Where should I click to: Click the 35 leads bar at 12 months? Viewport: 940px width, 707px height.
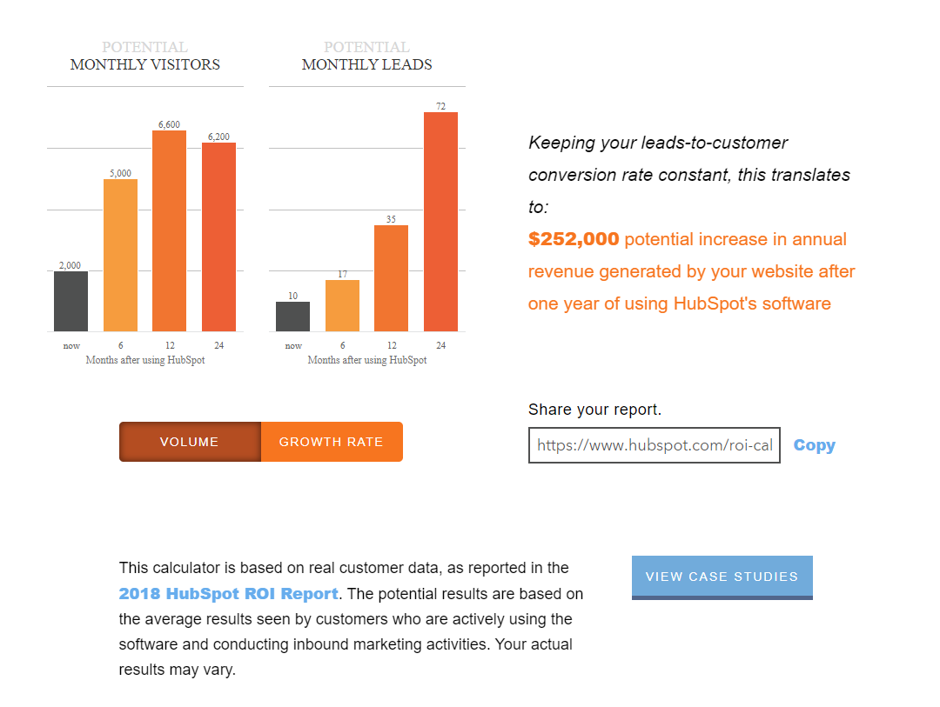(391, 278)
